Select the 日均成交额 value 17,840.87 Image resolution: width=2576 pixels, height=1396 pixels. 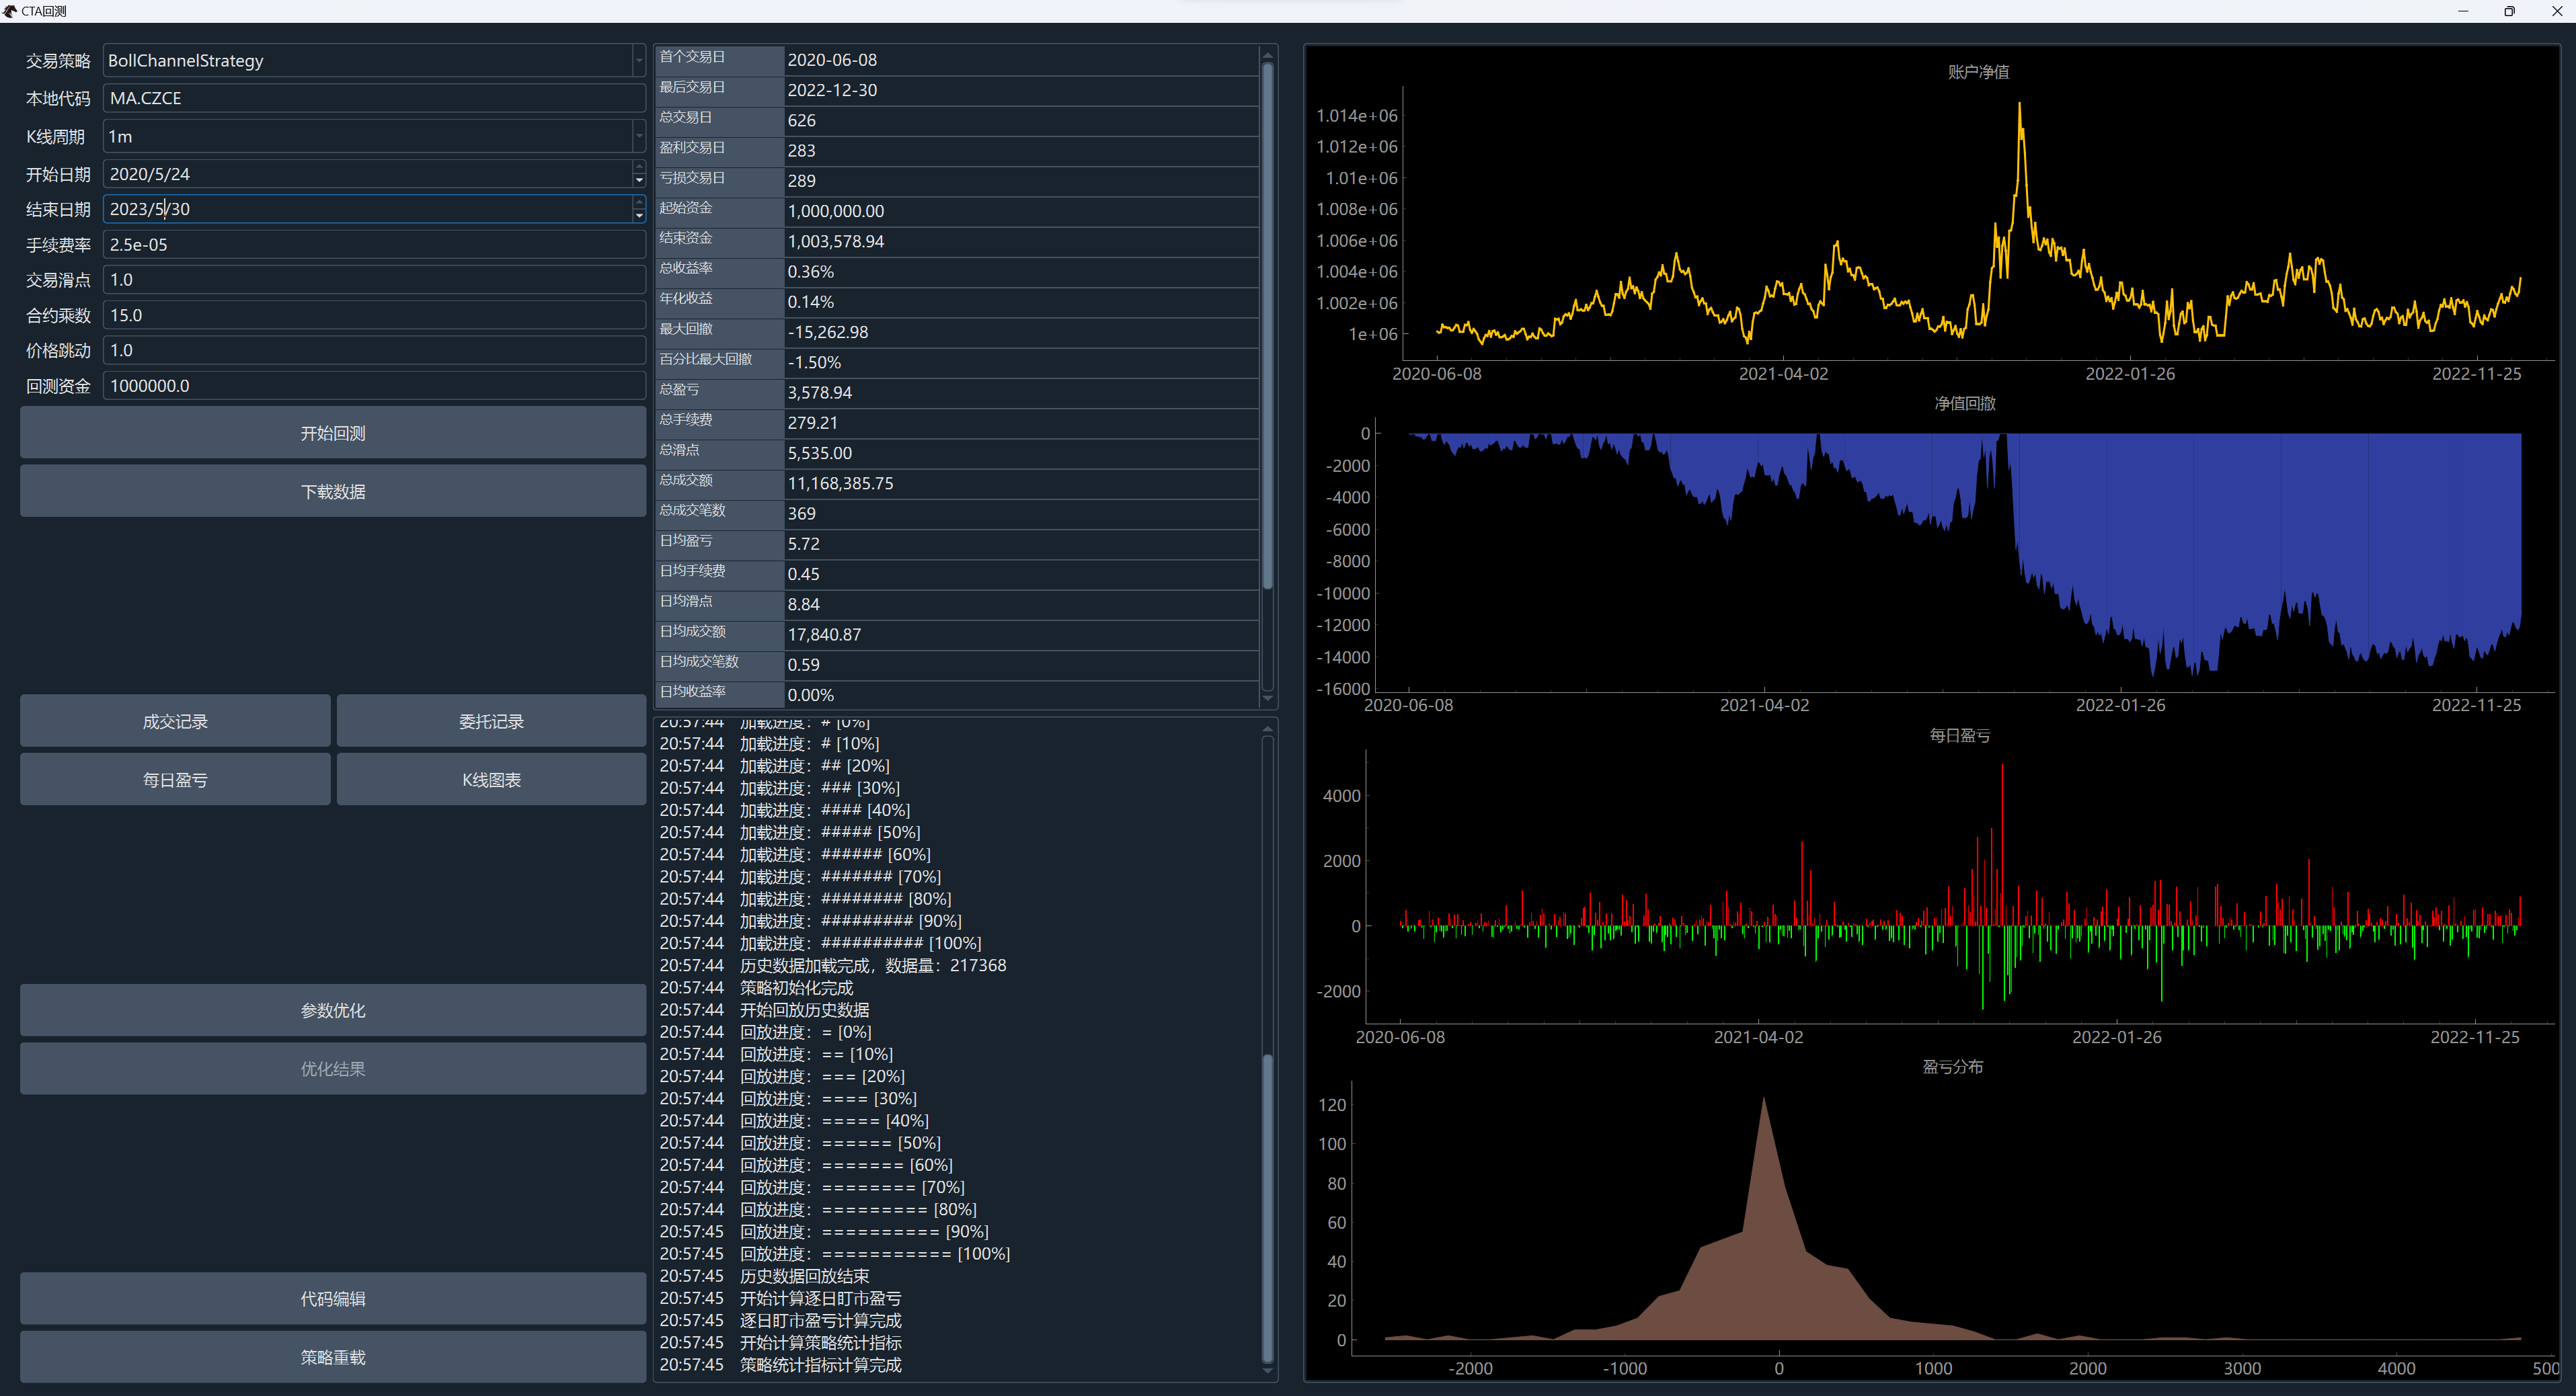[x=824, y=634]
